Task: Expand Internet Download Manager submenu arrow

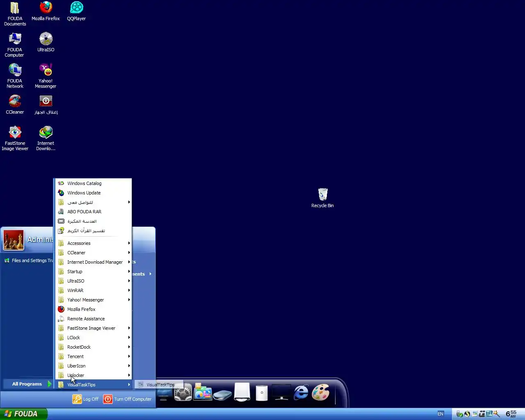Action: pyautogui.click(x=129, y=262)
